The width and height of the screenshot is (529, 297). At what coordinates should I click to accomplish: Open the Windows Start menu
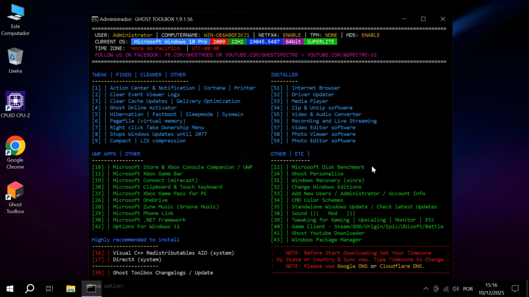pos(9,289)
